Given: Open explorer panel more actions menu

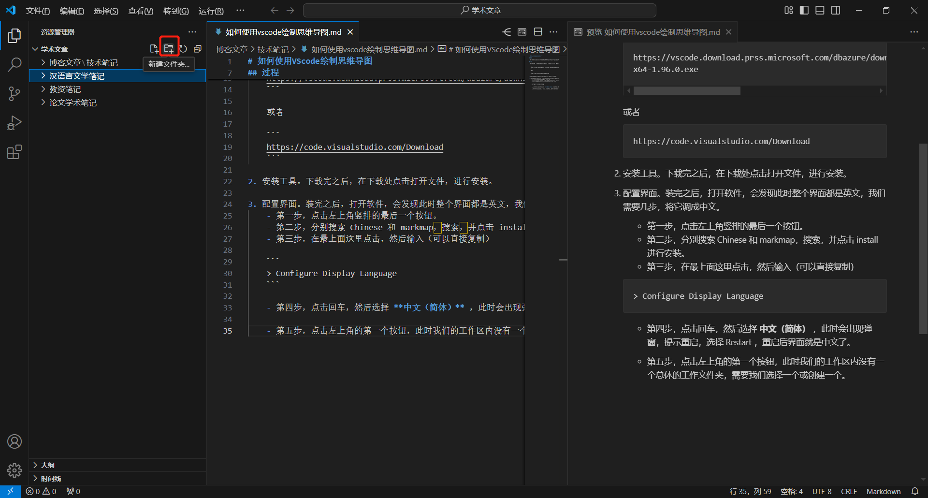Looking at the screenshot, I should click(x=192, y=32).
